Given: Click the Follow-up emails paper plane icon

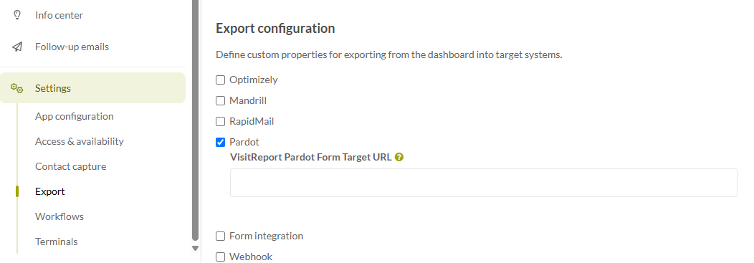Looking at the screenshot, I should pos(17,47).
